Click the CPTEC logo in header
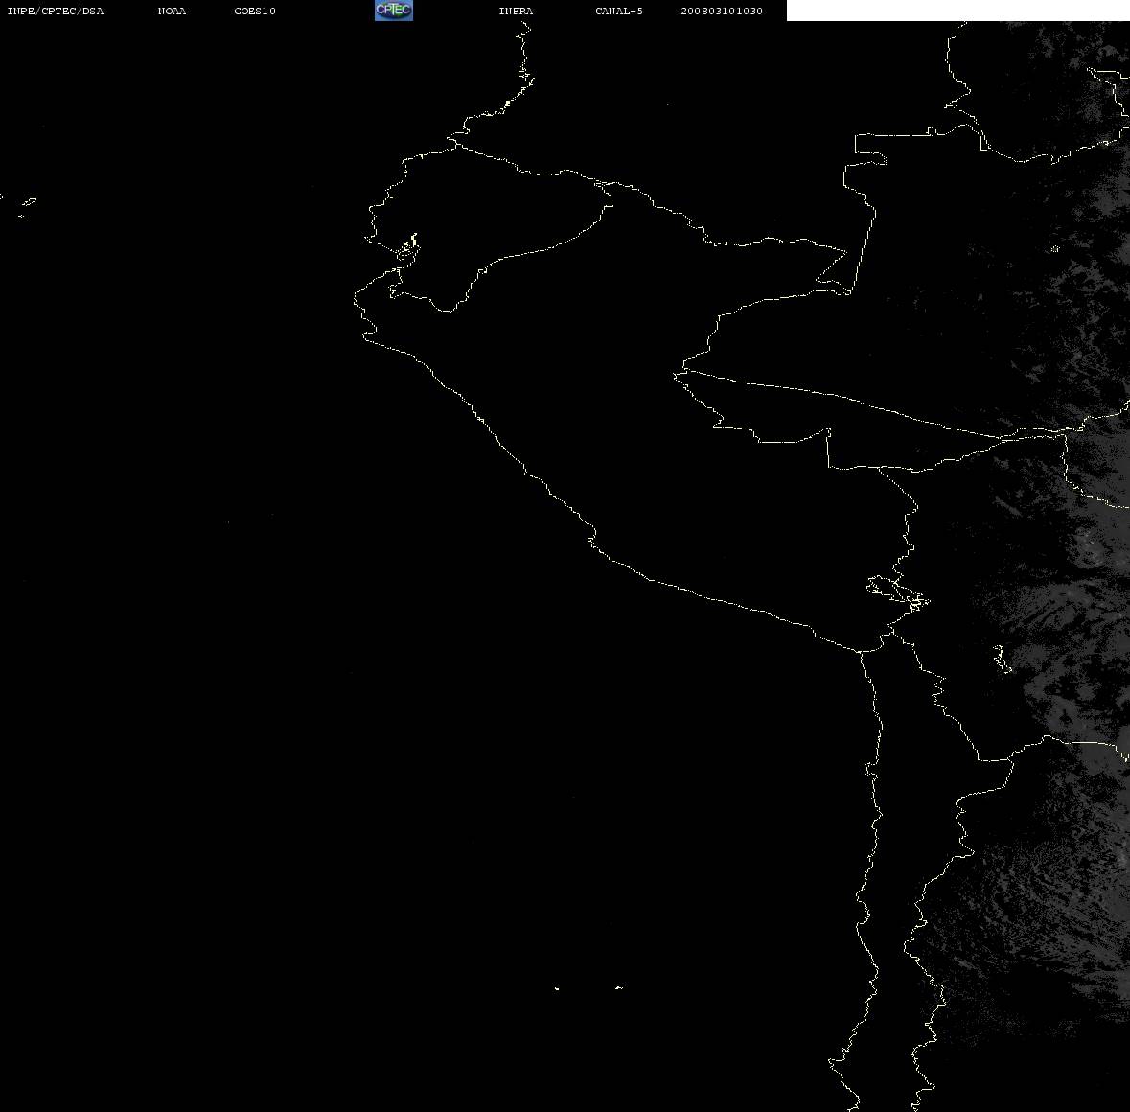The image size is (1130, 1112). tap(394, 11)
